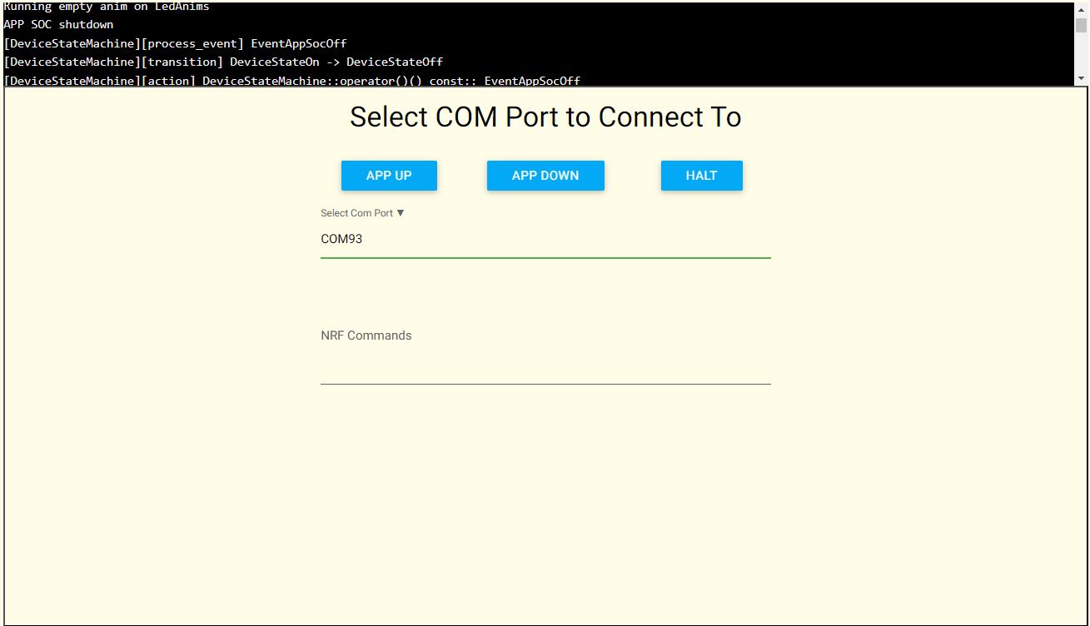Click the console scrollbar down arrow
Screen dimensions: 1090x626
pyautogui.click(x=1081, y=78)
